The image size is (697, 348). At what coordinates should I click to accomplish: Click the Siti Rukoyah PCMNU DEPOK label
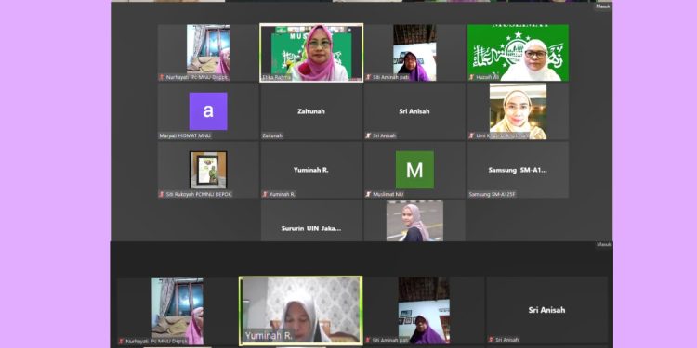click(199, 195)
